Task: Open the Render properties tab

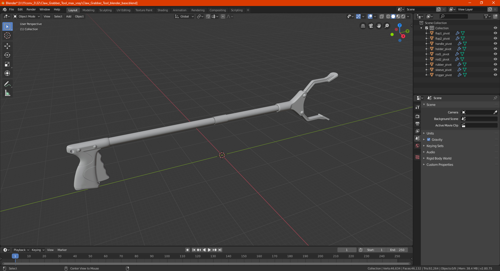Action: pyautogui.click(x=417, y=116)
